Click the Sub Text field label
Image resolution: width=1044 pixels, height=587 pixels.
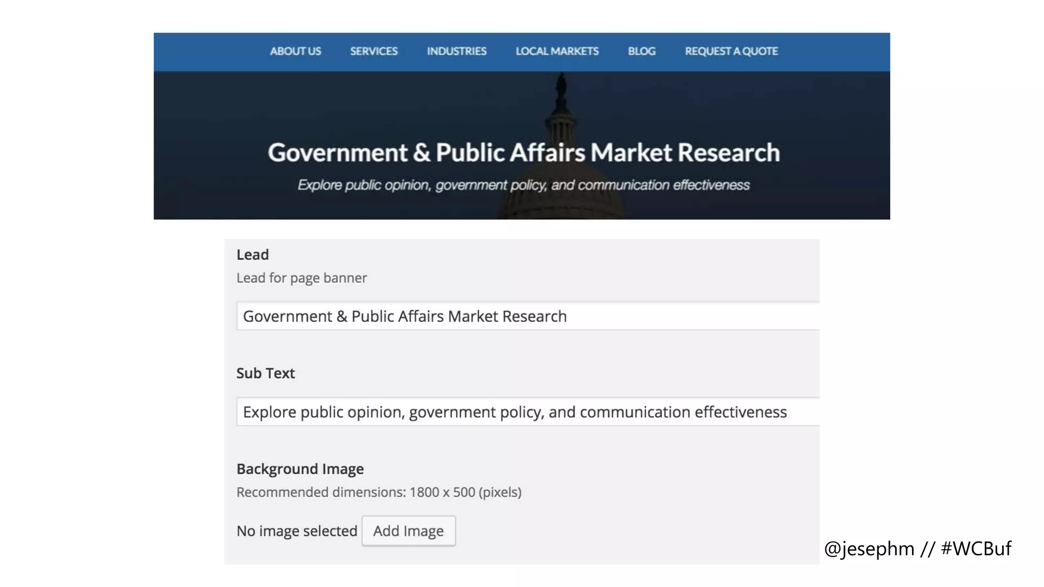(265, 373)
